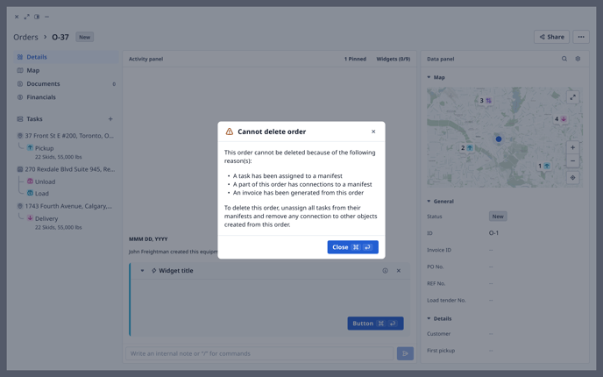
Task: Switch to Financials in sidebar
Action: pos(41,97)
